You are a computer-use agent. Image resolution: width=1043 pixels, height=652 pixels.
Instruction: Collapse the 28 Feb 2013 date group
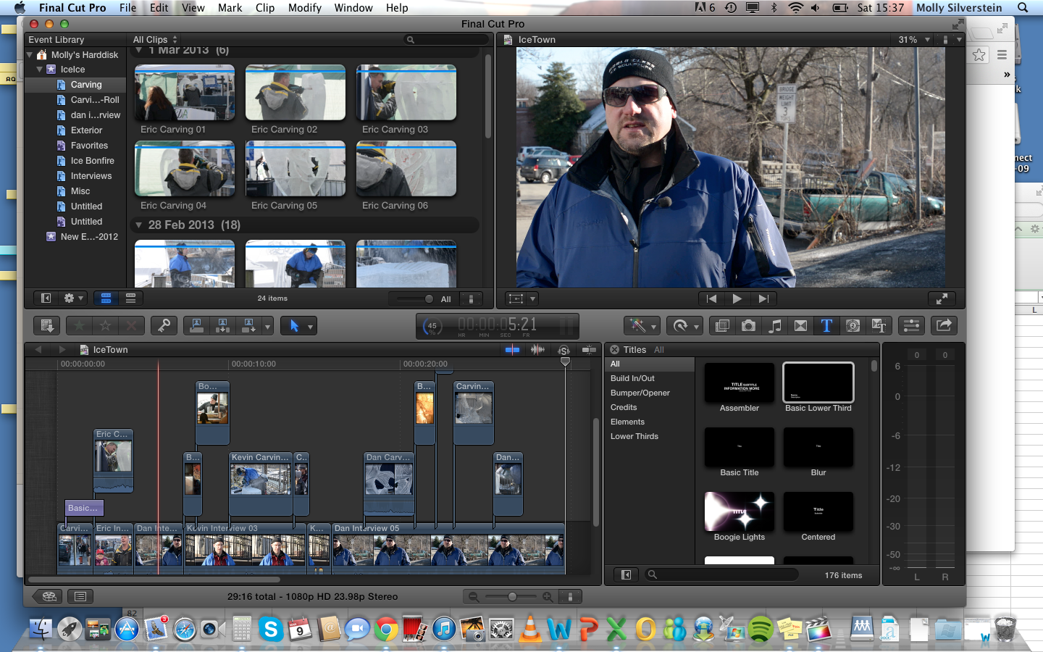pos(138,225)
